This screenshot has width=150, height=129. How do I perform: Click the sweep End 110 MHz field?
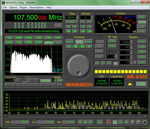[45, 122]
